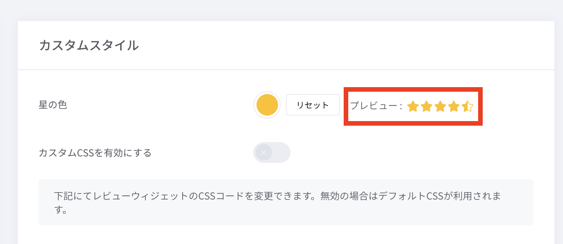Click the X knob inside the CSS toggle
Viewport: 563px width, 244px height.
pos(264,153)
